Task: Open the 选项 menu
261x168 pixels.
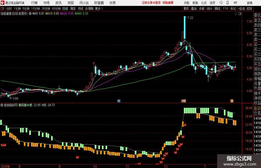Action: point(212,3)
